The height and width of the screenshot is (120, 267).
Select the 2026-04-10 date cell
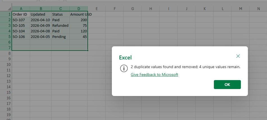[41, 20]
